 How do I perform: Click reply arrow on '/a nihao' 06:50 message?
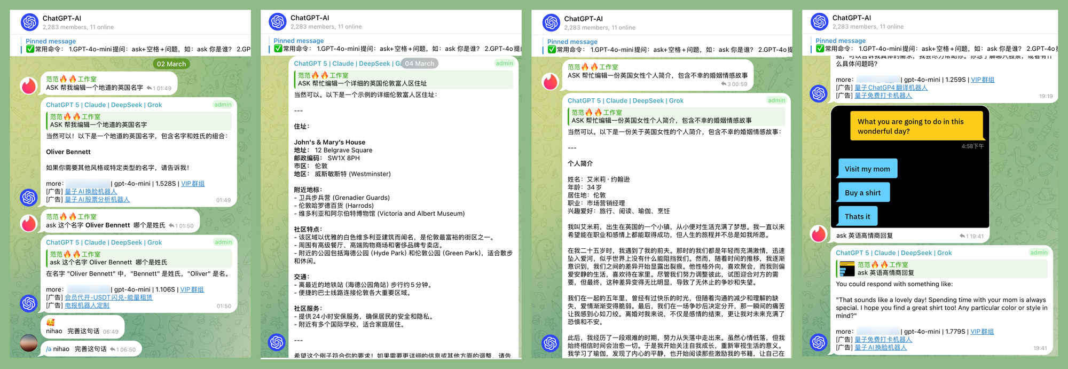(x=112, y=349)
